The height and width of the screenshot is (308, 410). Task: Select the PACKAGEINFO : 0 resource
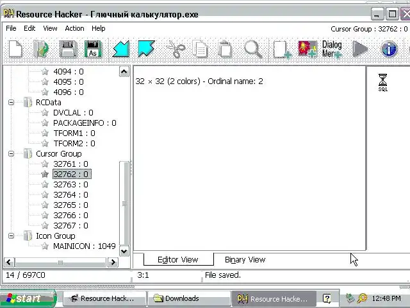(x=85, y=123)
